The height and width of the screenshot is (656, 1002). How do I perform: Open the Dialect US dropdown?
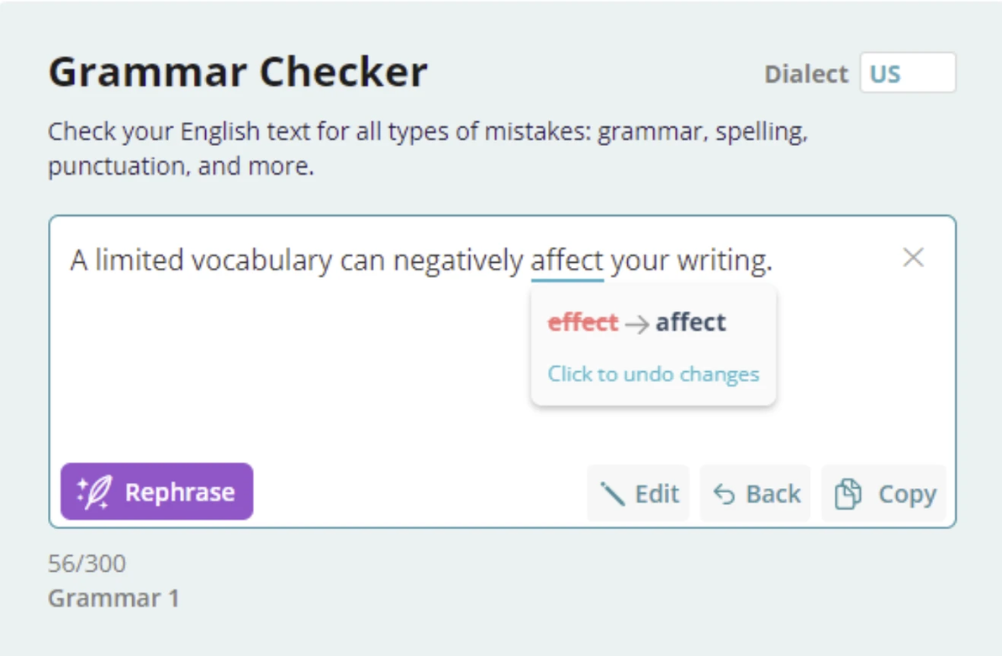[x=907, y=73]
